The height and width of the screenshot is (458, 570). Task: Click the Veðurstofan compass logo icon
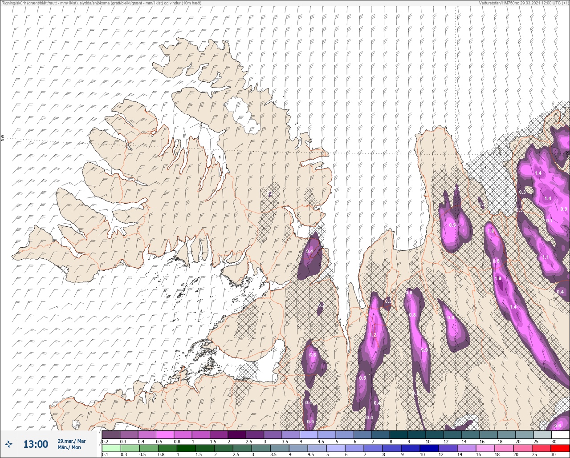pyautogui.click(x=8, y=444)
